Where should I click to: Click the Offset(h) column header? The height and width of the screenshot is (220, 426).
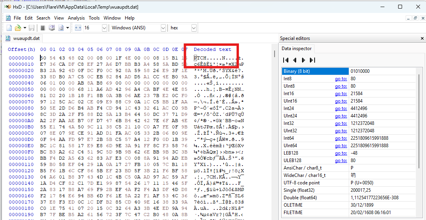click(22, 49)
